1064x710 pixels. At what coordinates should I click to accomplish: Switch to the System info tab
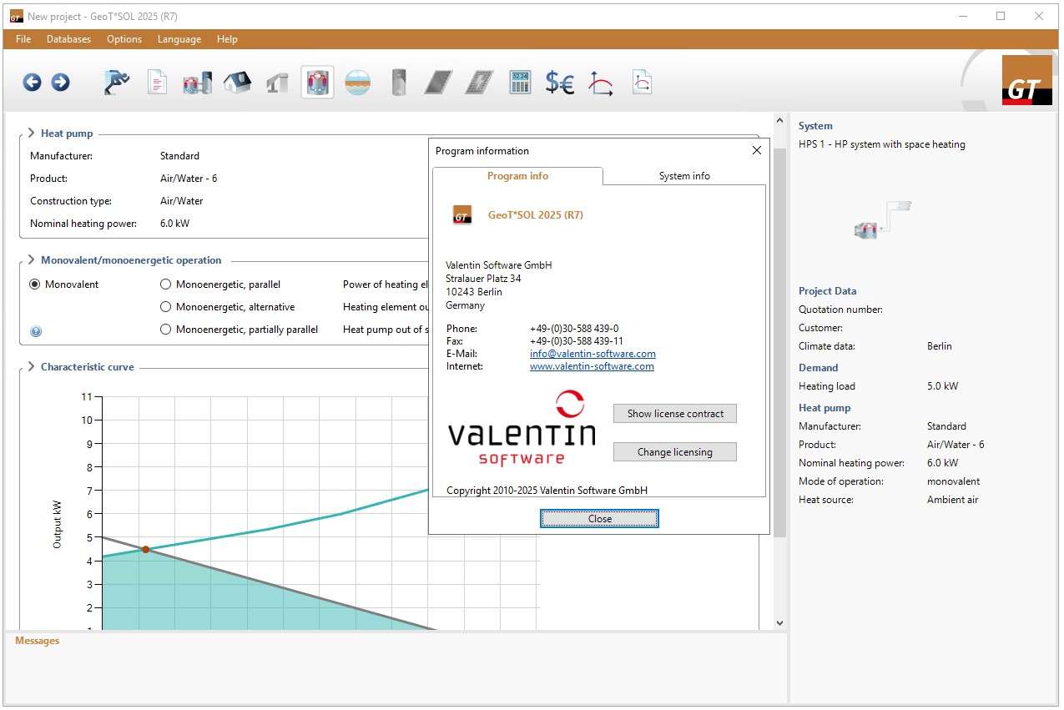coord(683,176)
